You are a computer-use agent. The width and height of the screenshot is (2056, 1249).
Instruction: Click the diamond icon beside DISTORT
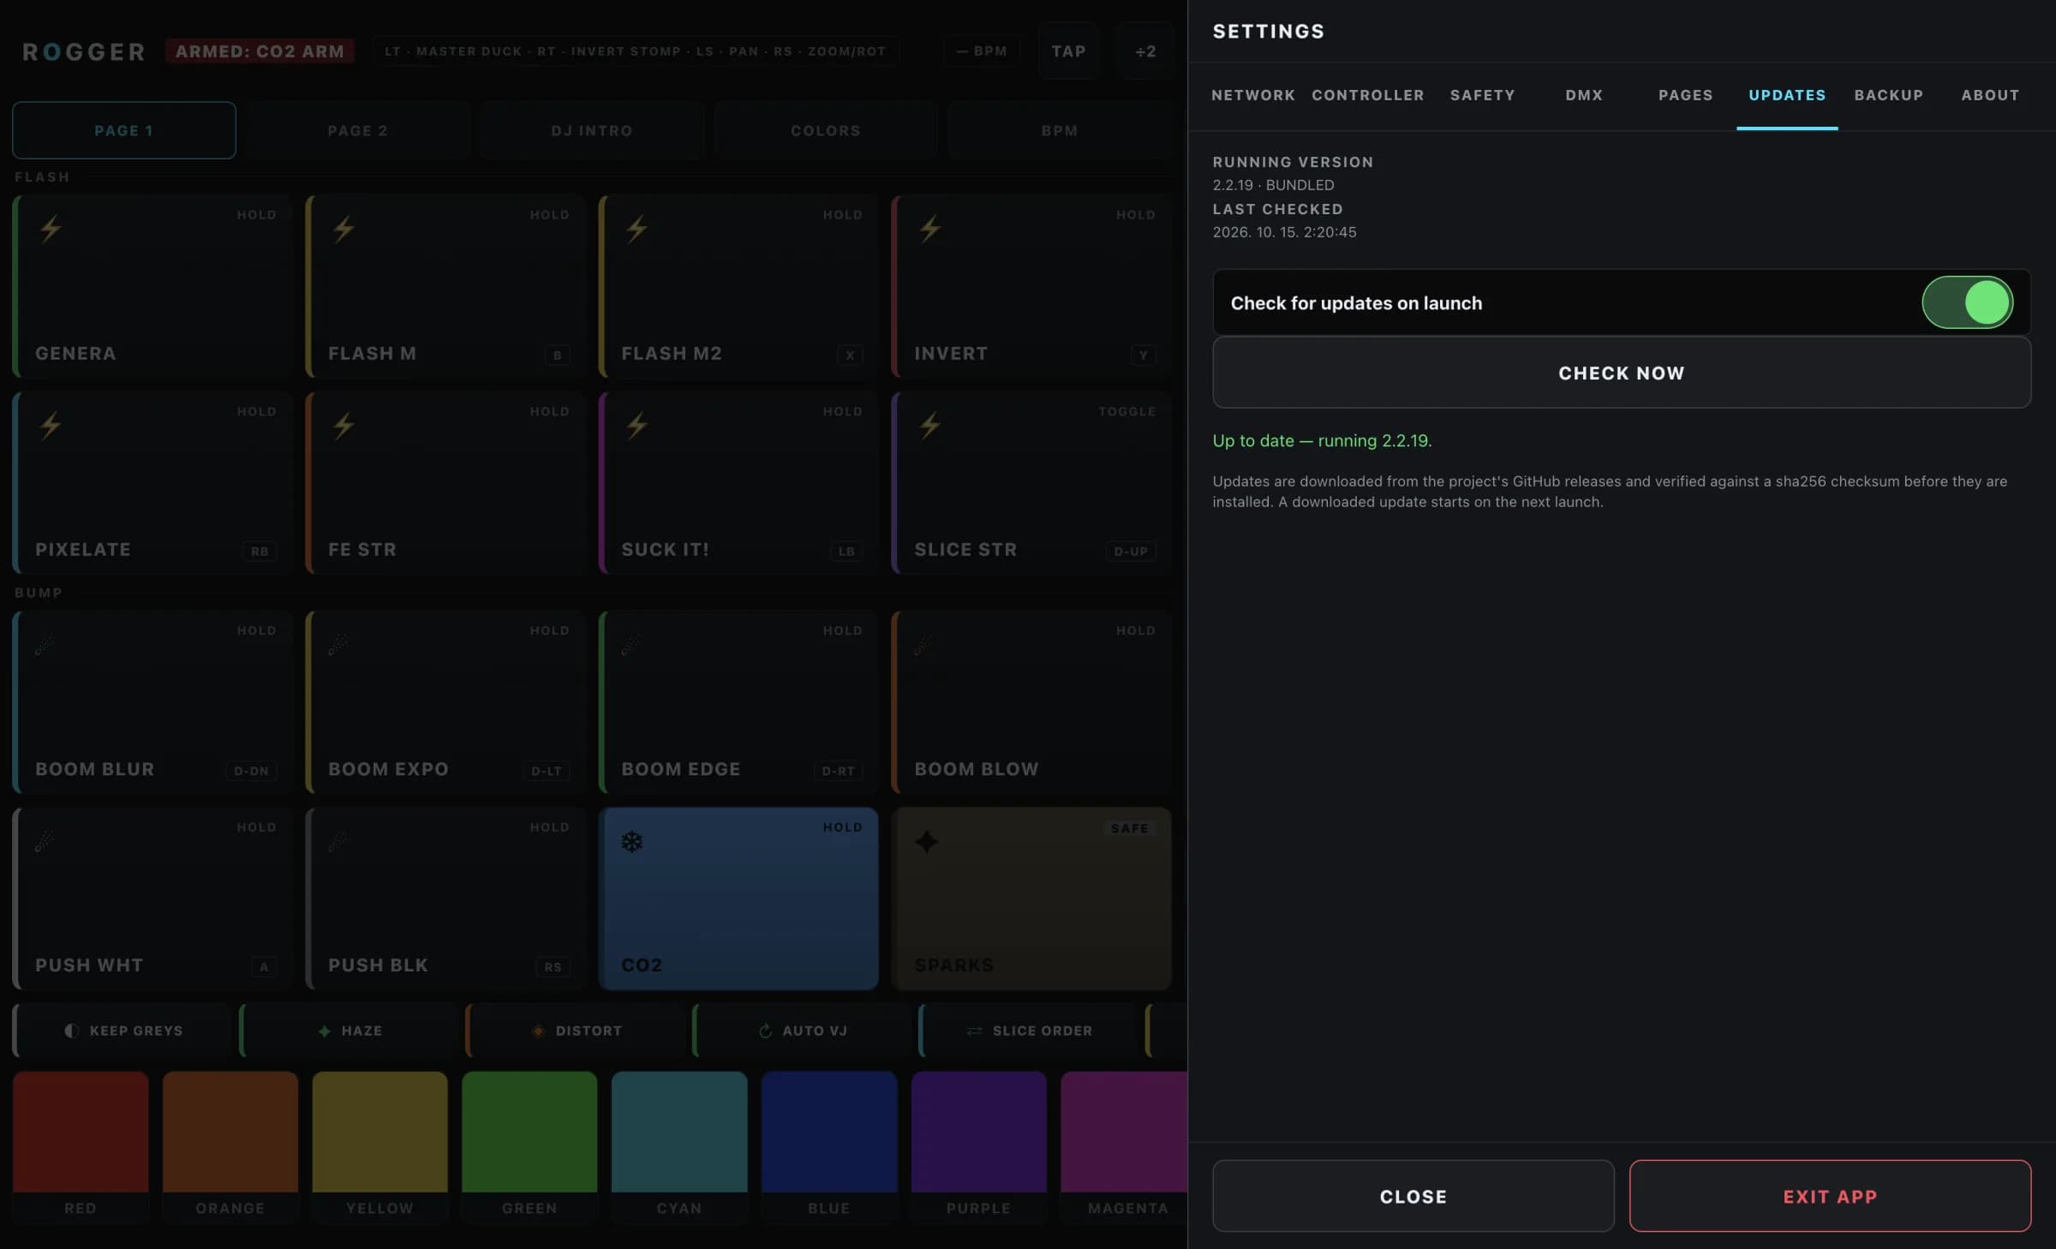pyautogui.click(x=538, y=1031)
